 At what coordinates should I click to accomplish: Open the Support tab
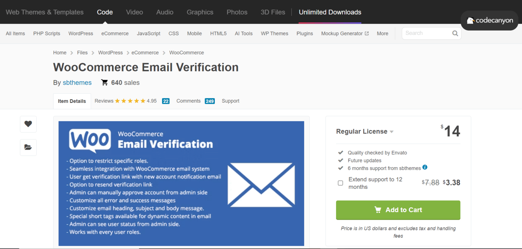(230, 101)
